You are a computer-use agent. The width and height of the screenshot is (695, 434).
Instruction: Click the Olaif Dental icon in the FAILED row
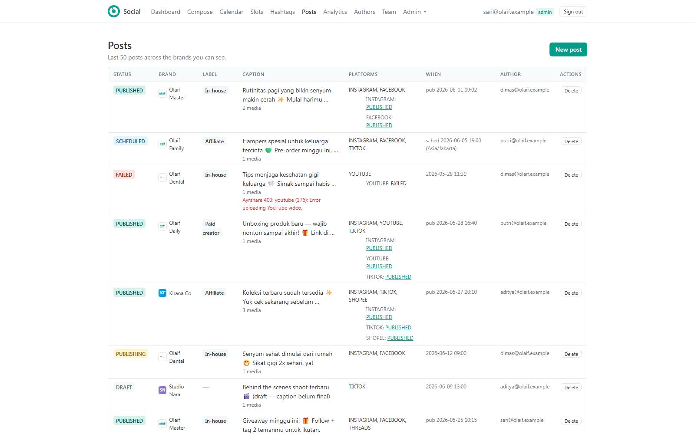(x=162, y=178)
